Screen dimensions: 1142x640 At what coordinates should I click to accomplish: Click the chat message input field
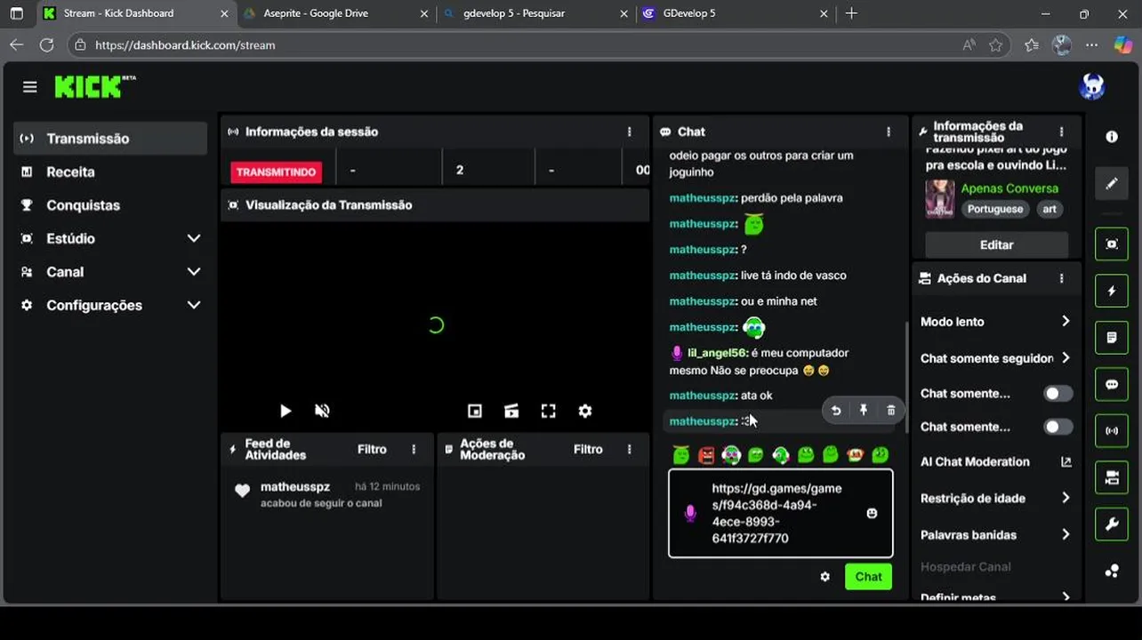[x=781, y=514]
